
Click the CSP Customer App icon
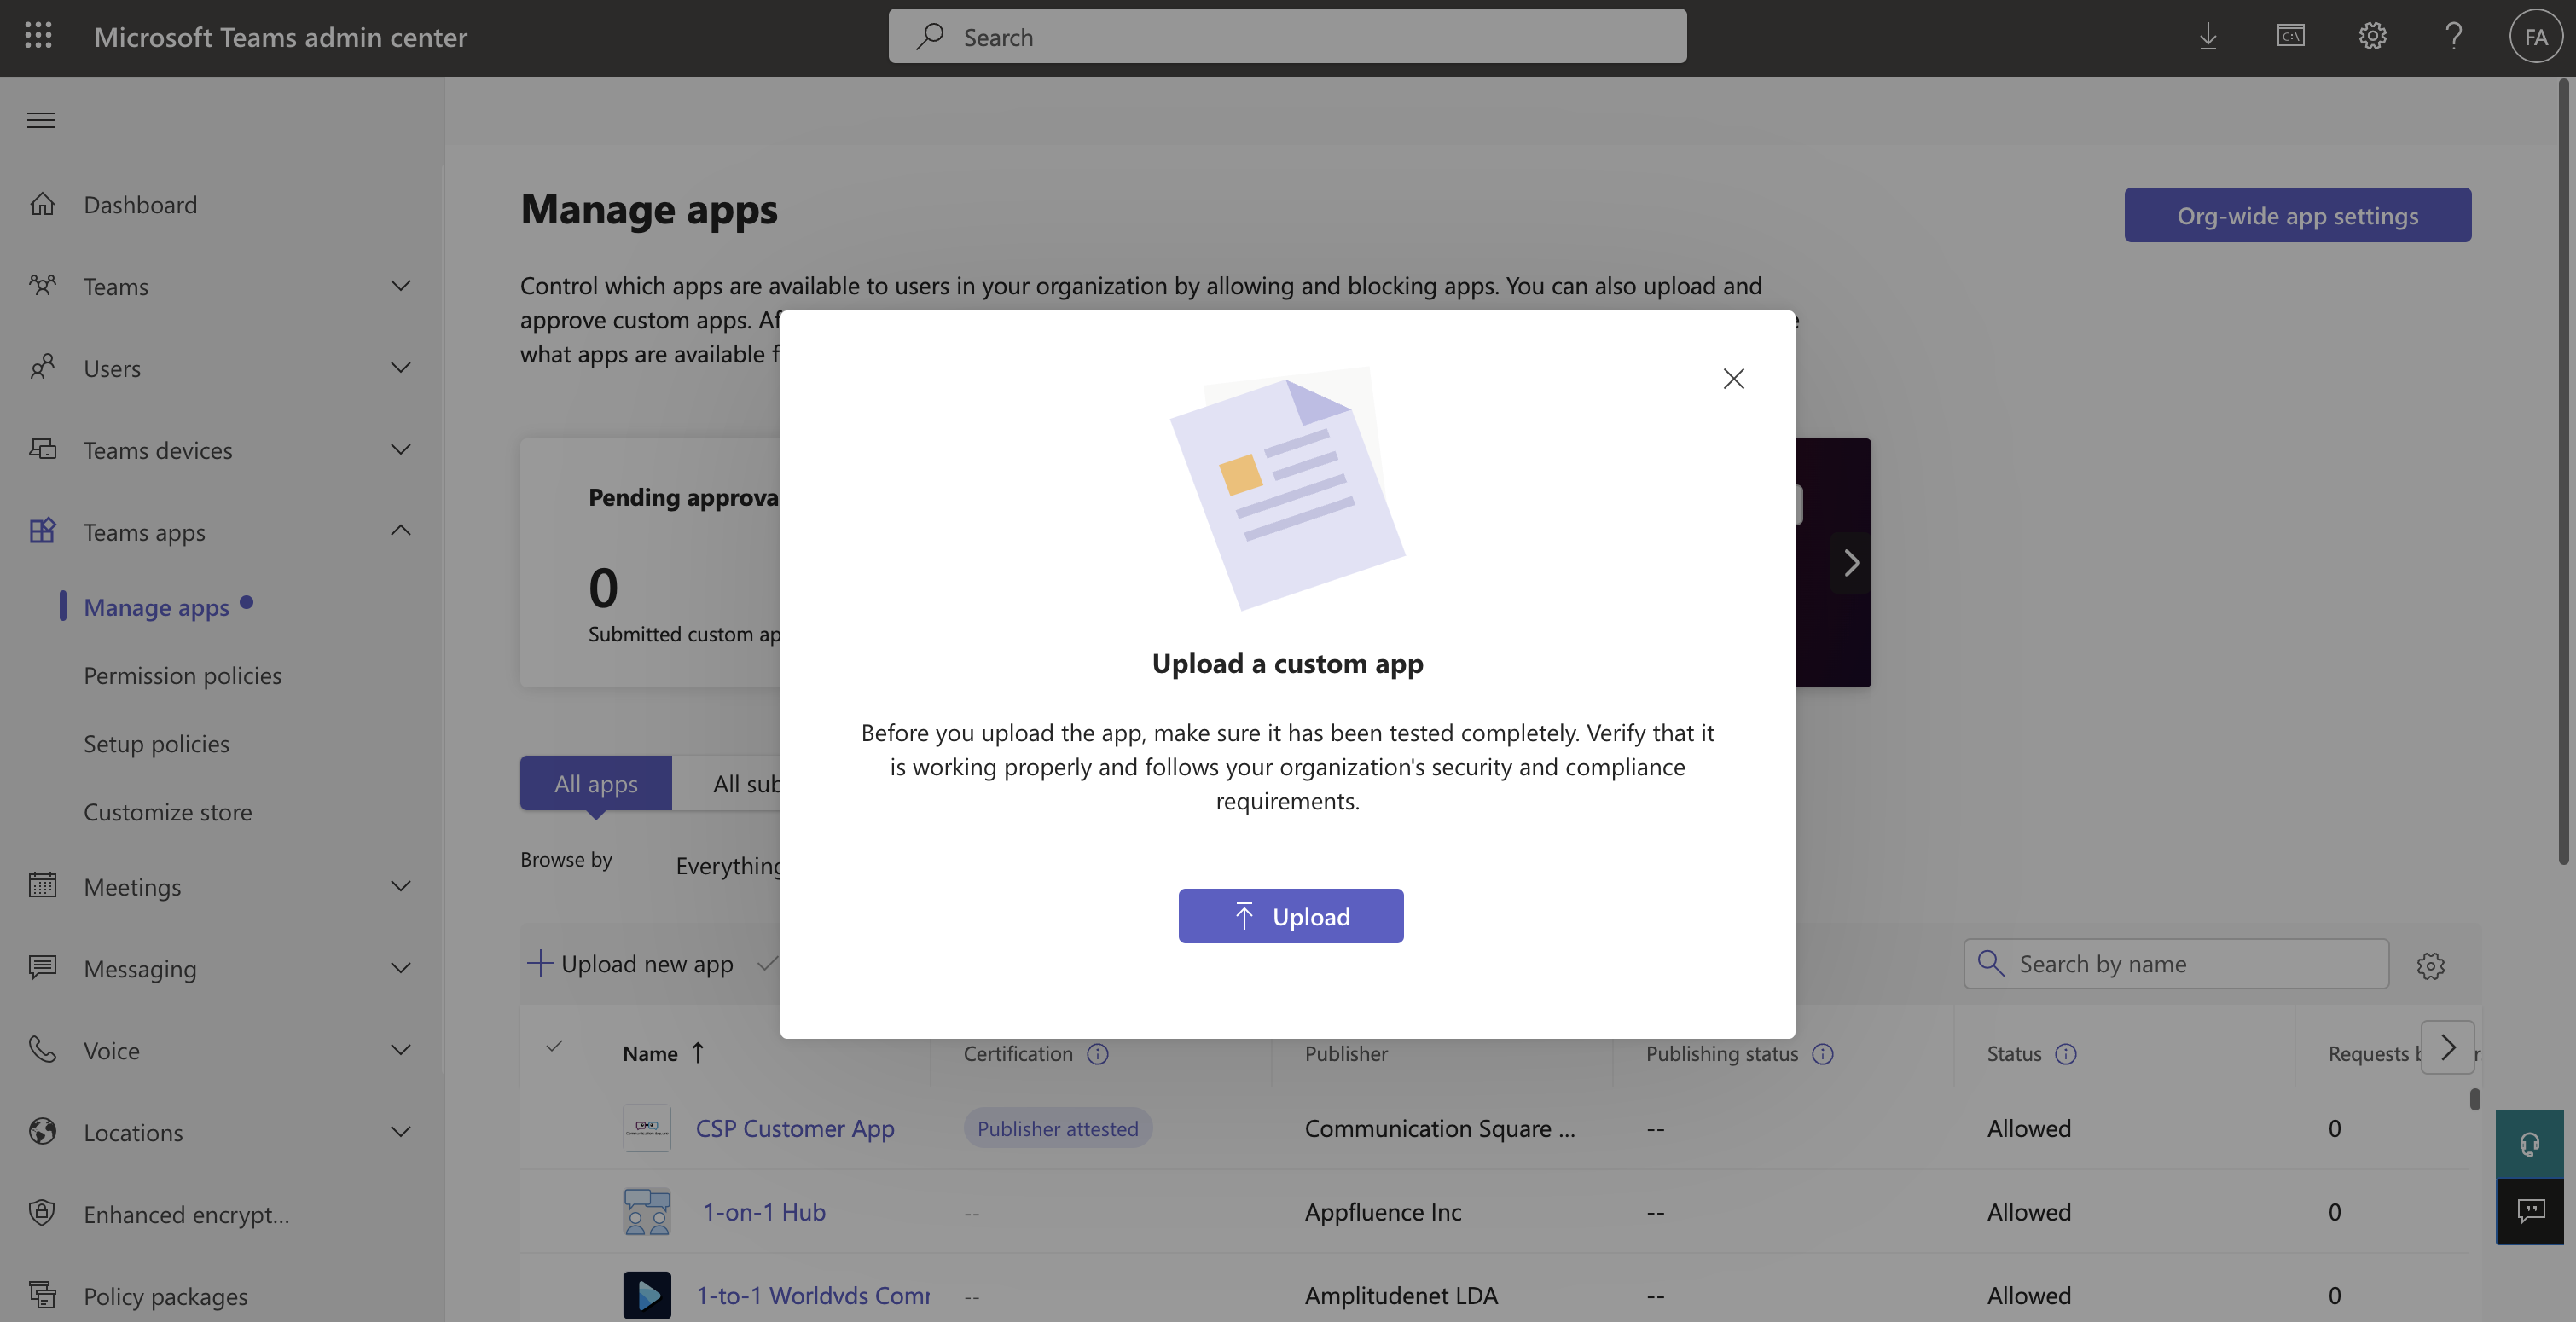tap(647, 1128)
